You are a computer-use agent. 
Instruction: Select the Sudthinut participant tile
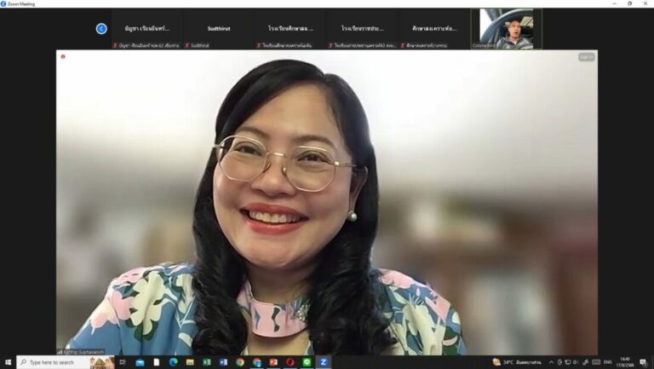click(219, 29)
